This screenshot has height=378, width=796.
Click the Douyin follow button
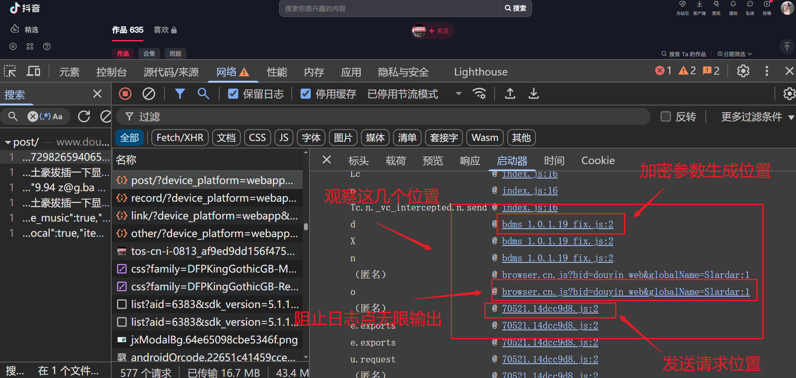tap(438, 31)
